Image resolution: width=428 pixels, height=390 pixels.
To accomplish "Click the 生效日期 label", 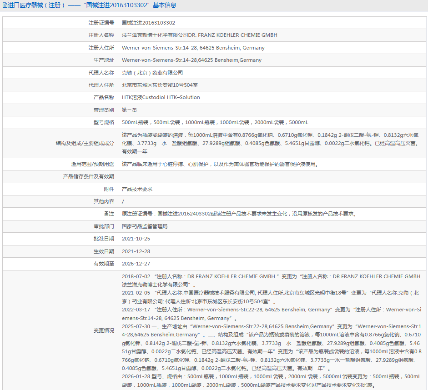I will pos(104,251).
